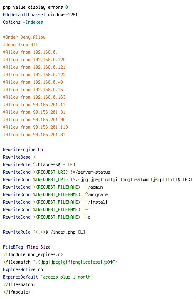The image size is (196, 299).
Task: Click the php_value display_errors line
Action: click(x=36, y=7)
